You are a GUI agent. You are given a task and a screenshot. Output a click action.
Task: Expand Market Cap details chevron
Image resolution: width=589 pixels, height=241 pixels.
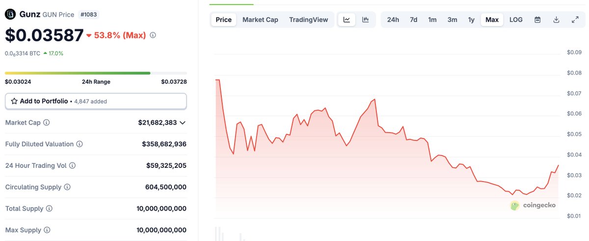tap(183, 123)
